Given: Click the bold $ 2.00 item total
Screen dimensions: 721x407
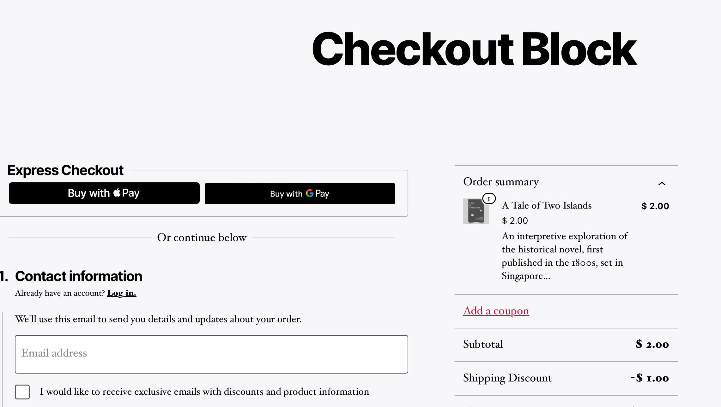Looking at the screenshot, I should click(x=655, y=206).
